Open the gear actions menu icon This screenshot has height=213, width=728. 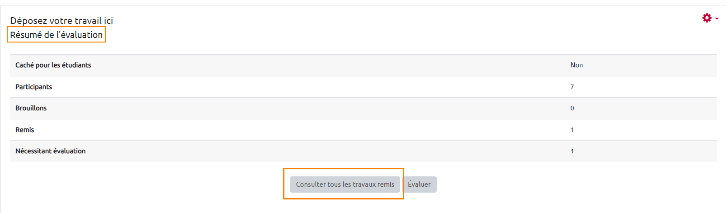click(x=706, y=18)
